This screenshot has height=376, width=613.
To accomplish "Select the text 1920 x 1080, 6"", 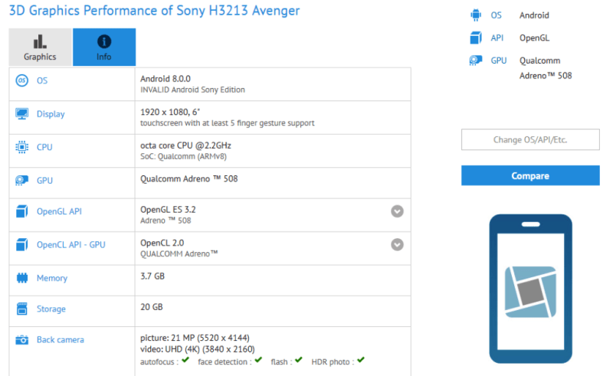I will coord(170,112).
